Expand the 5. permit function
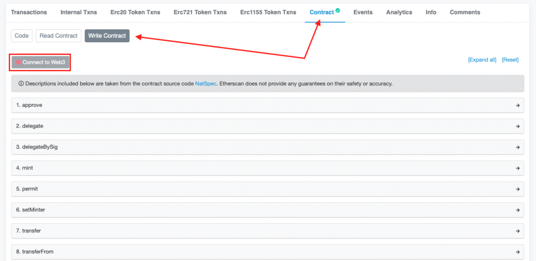The height and width of the screenshot is (261, 536). click(267, 189)
